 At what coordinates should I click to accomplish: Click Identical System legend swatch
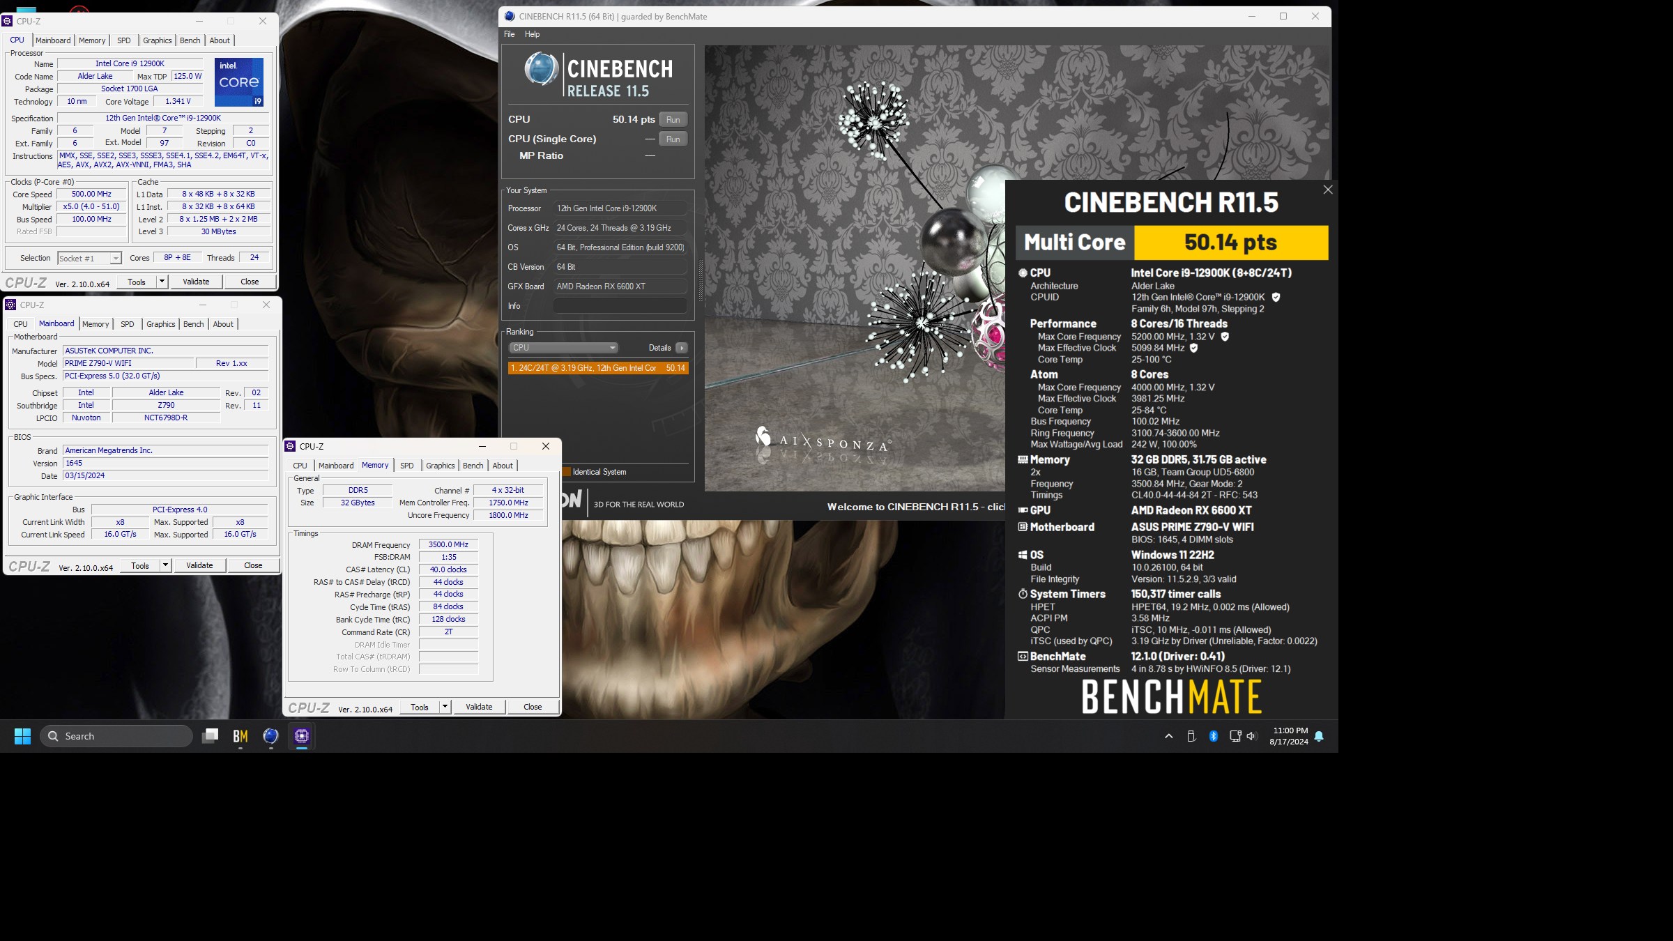(567, 472)
